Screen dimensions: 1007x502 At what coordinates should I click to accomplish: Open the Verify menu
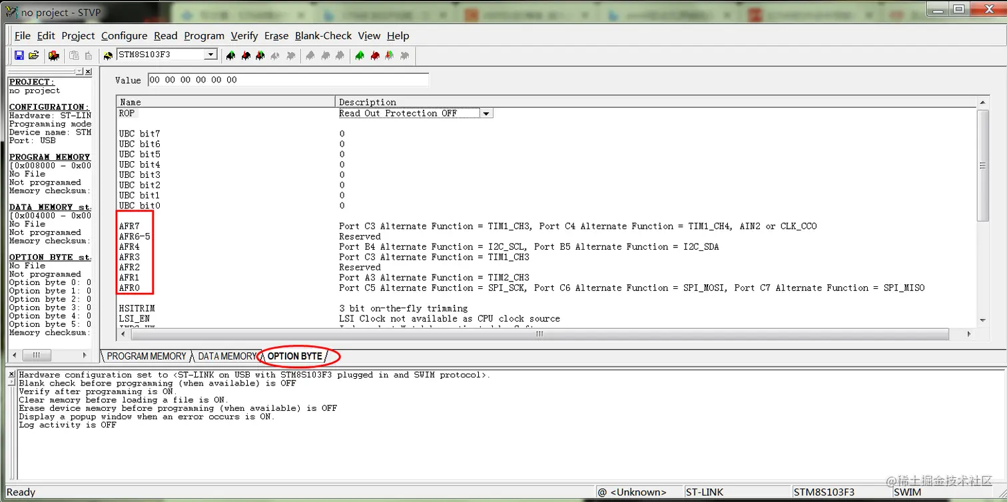click(244, 36)
